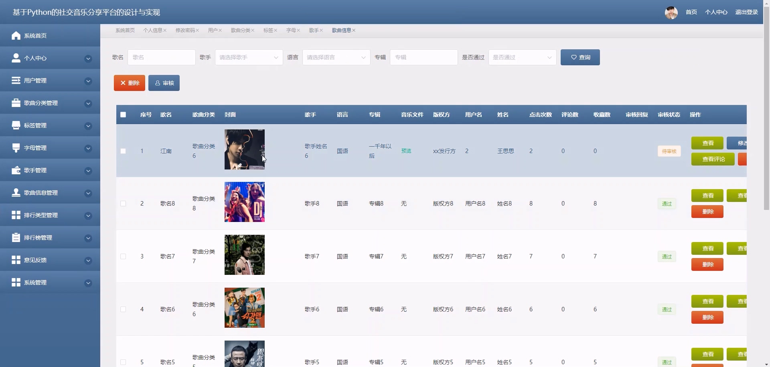Switch to the 歌曲分类 tab
Image resolution: width=770 pixels, height=367 pixels.
click(241, 30)
